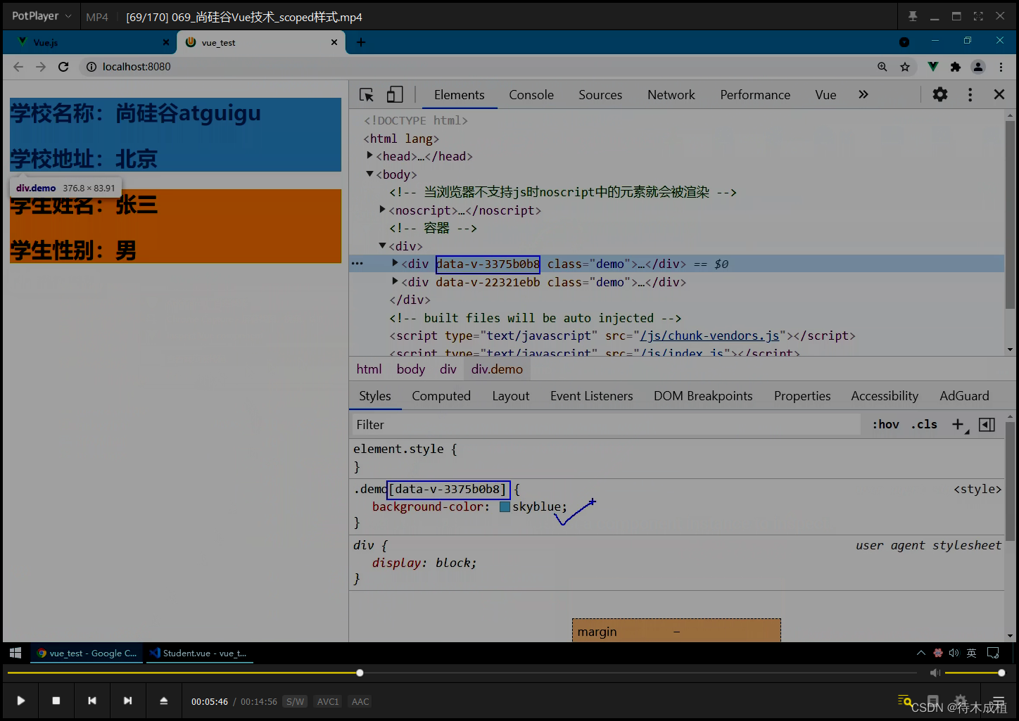Image resolution: width=1019 pixels, height=721 pixels.
Task: Skip to the previous video file
Action: point(92,701)
